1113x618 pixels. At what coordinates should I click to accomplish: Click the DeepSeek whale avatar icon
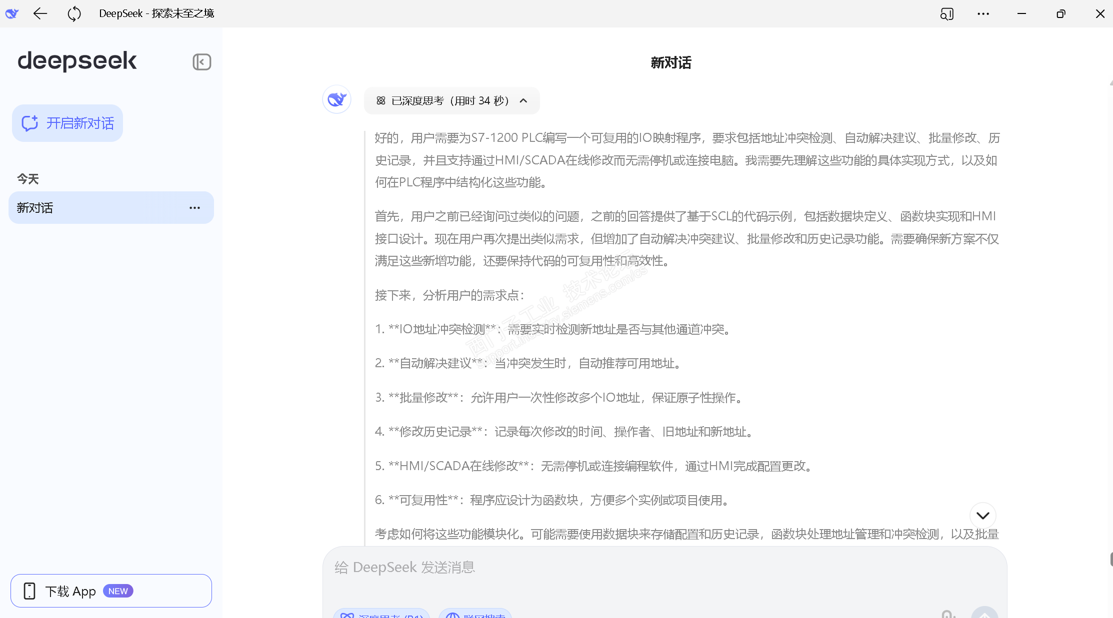coord(336,99)
